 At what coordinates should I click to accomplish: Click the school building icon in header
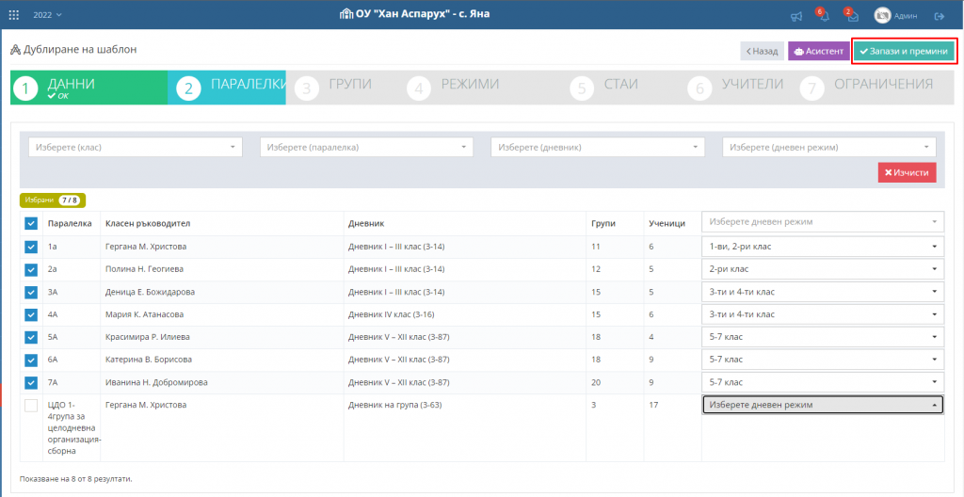(x=346, y=14)
